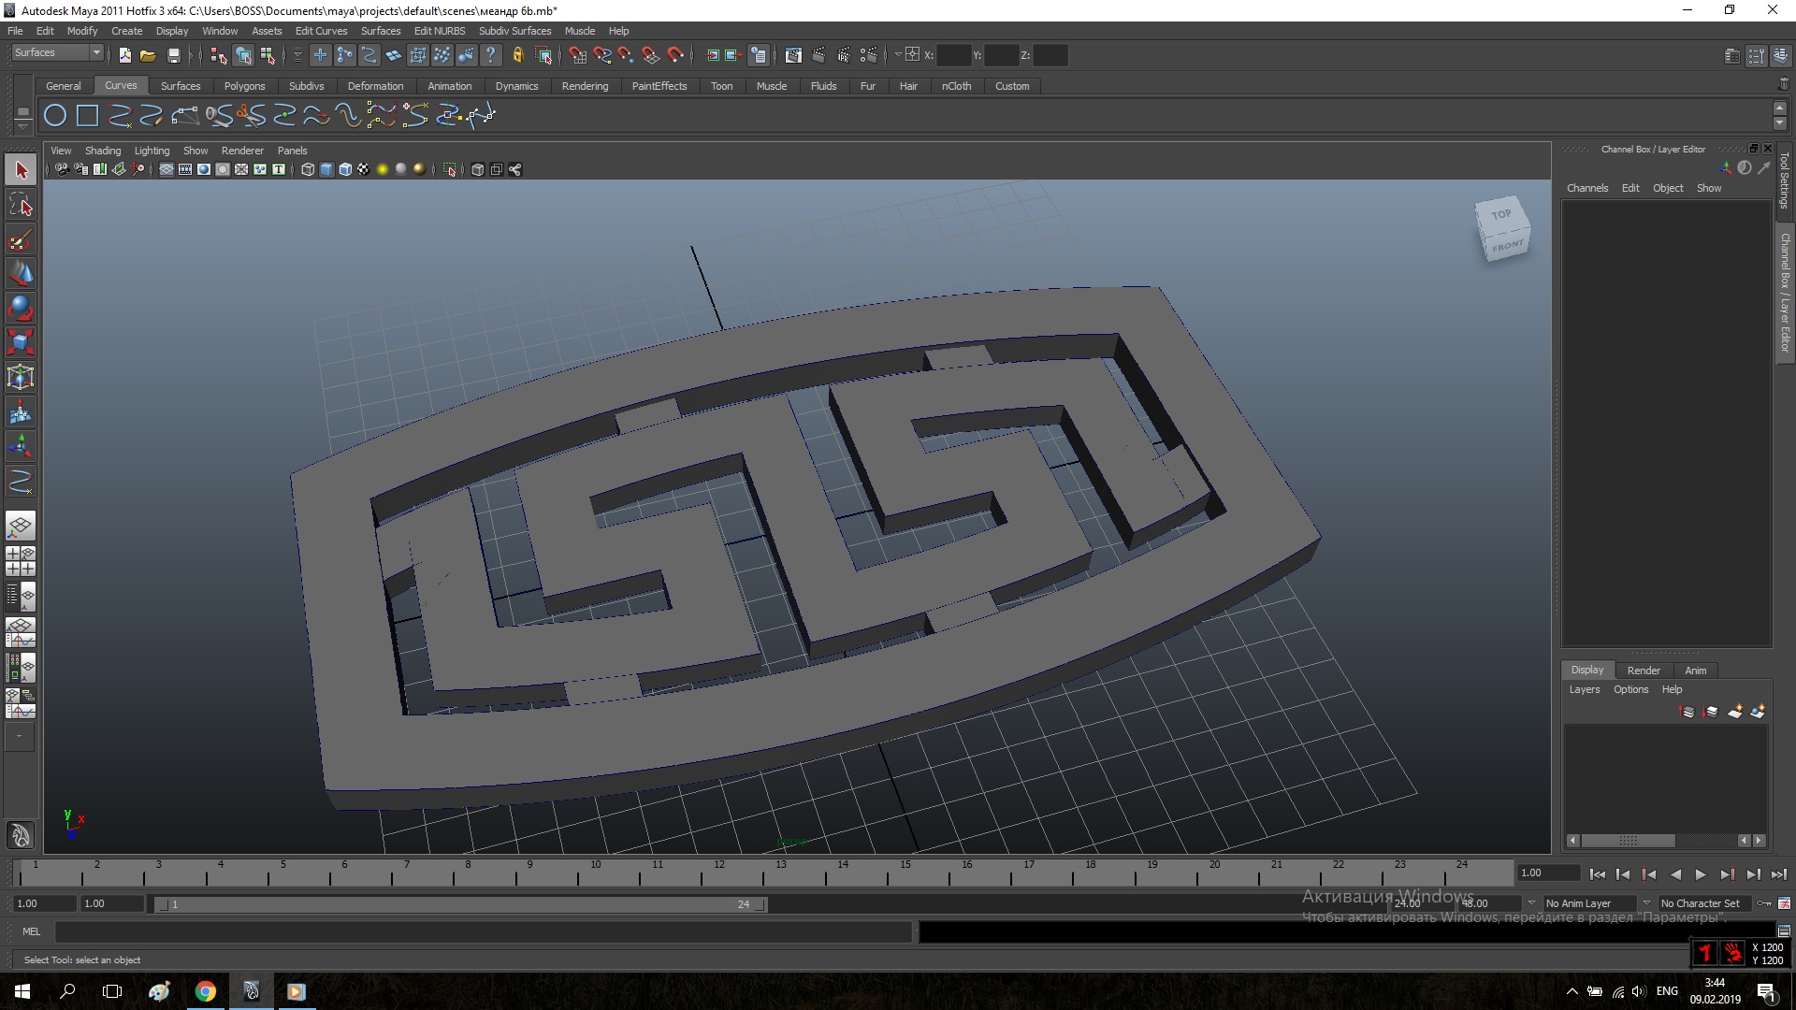Toggle wireframe shading in viewport toolbar
Screen dimensions: 1796x1010
tap(308, 169)
